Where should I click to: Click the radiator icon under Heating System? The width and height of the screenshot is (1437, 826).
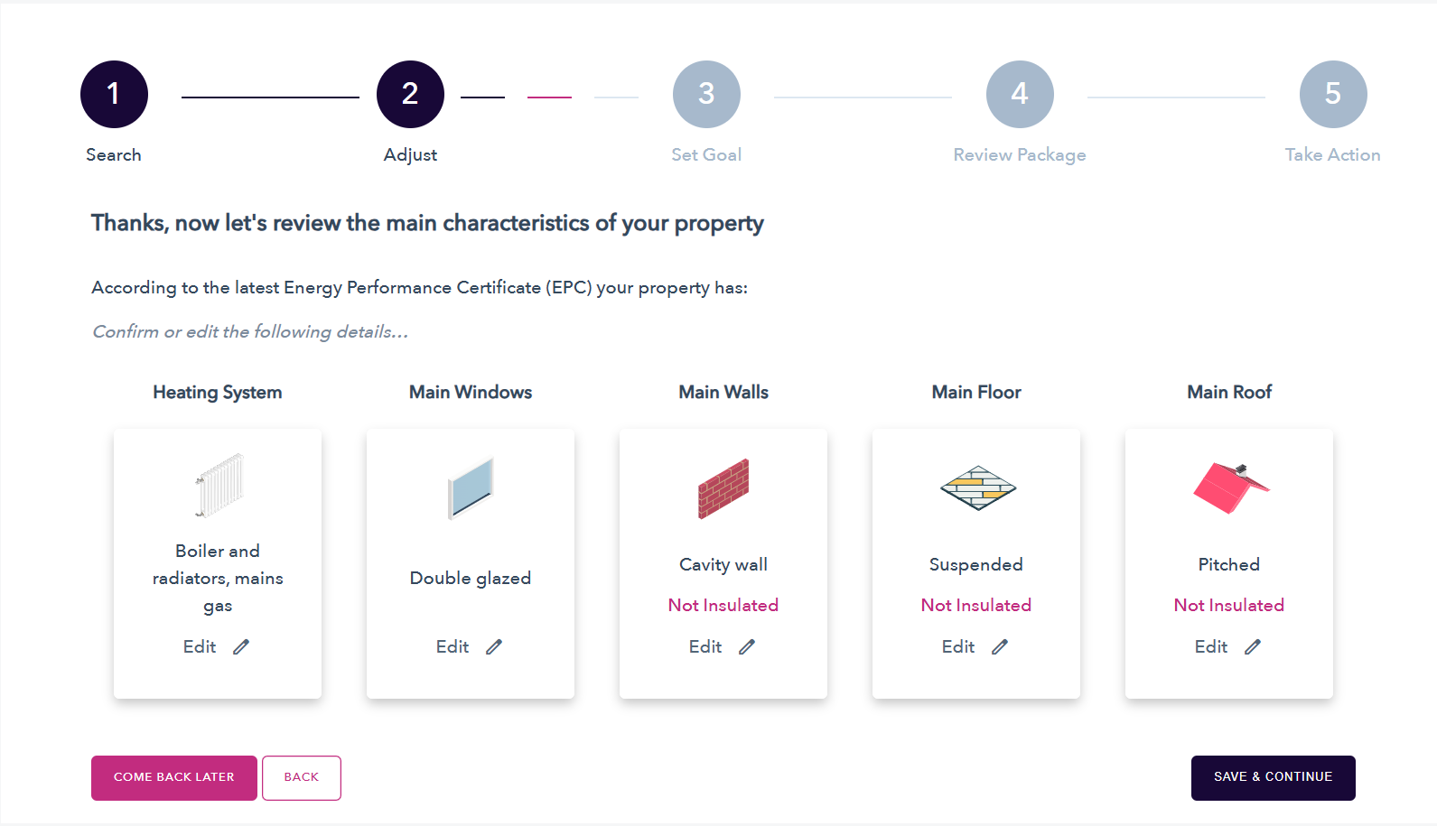[219, 486]
